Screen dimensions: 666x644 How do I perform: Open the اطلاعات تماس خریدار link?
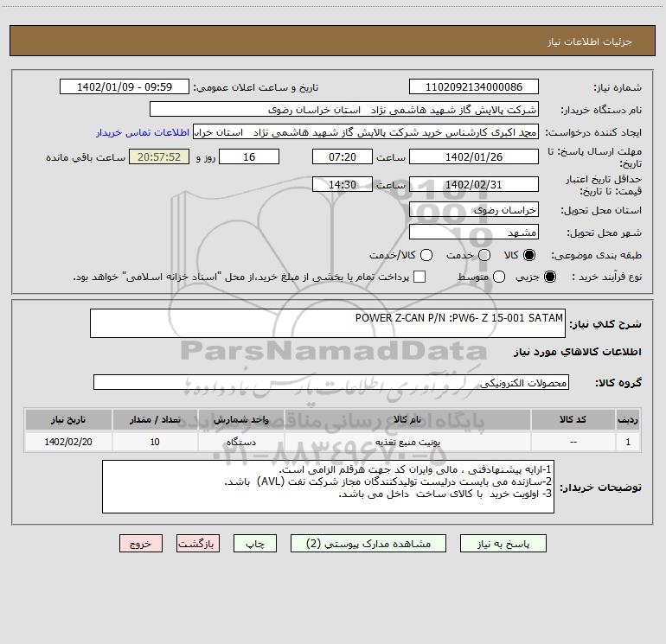click(x=143, y=132)
